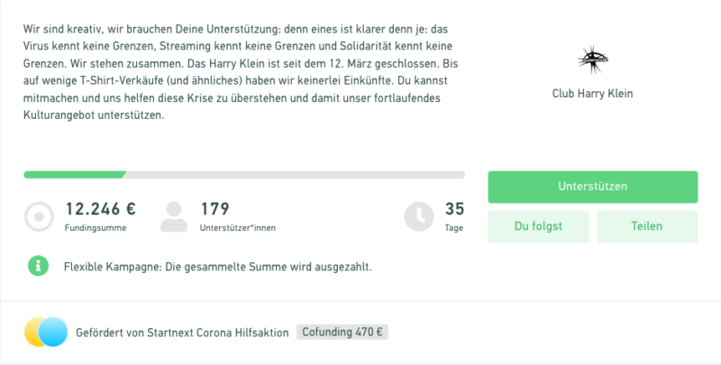Click the green filled part of funding progress bar
This screenshot has width=721, height=365.
coord(75,175)
